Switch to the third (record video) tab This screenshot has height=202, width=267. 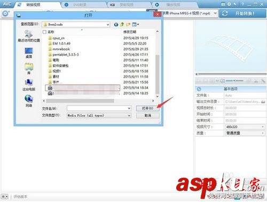point(129,5)
